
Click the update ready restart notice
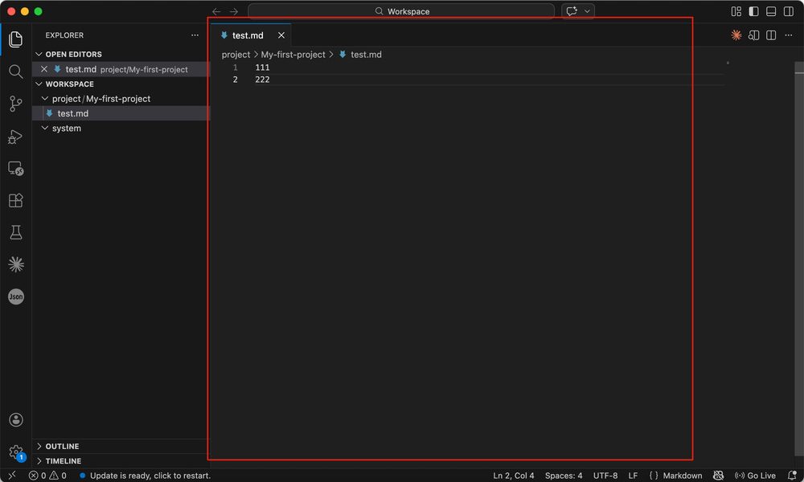pyautogui.click(x=150, y=476)
